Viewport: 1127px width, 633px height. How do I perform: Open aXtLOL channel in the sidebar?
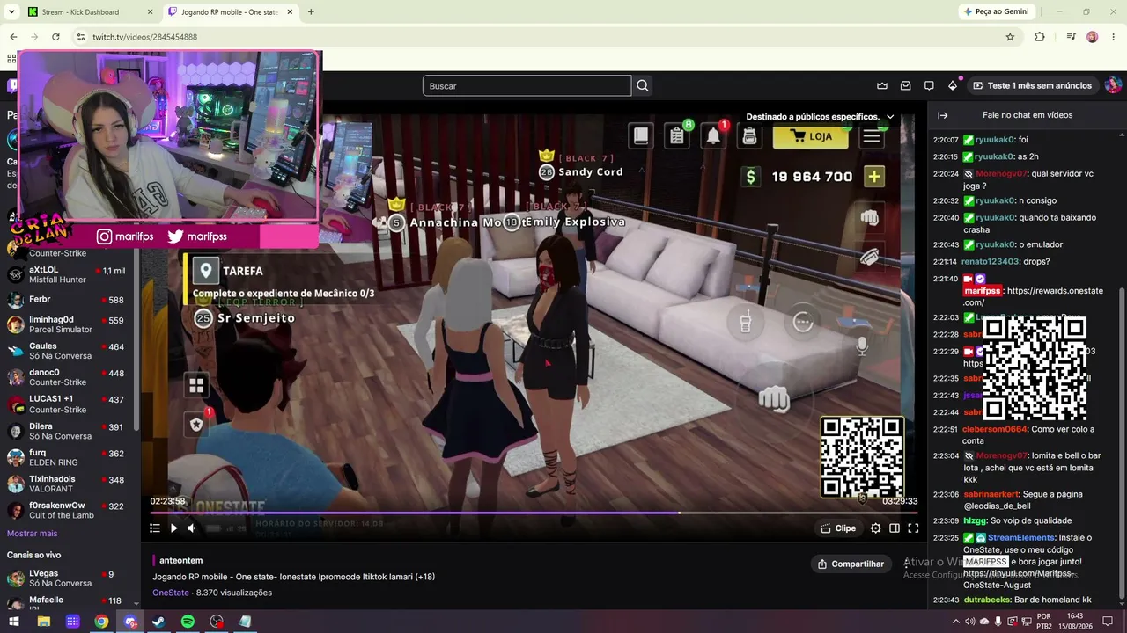[x=70, y=274]
